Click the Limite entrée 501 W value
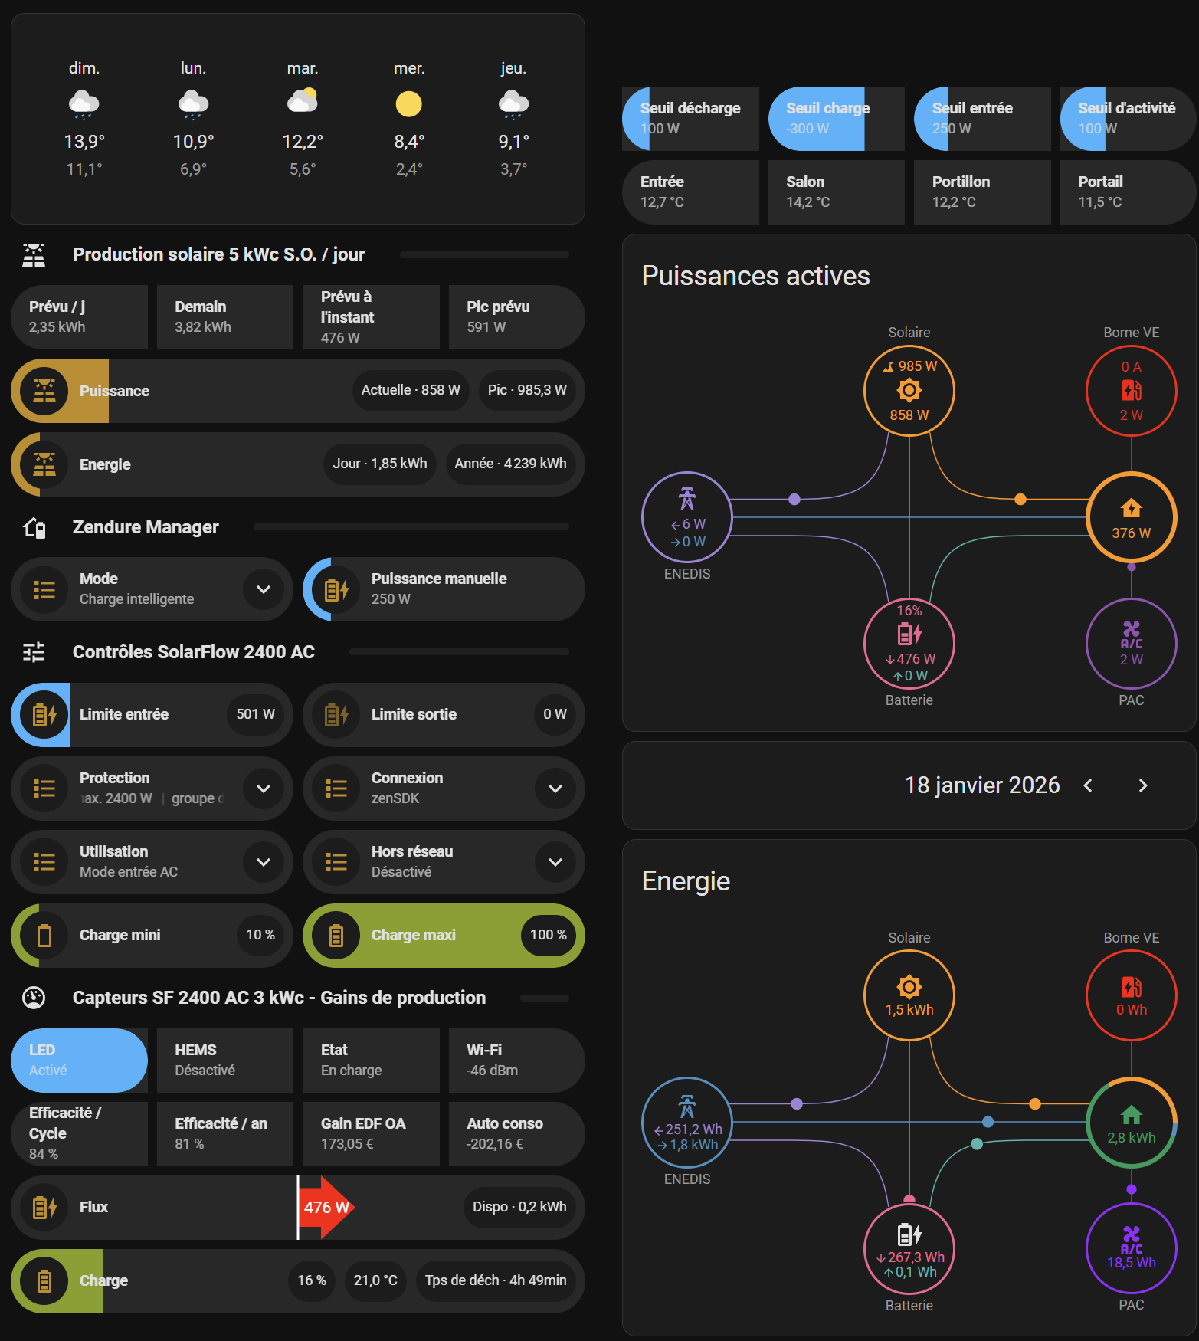1199x1341 pixels. [x=256, y=714]
